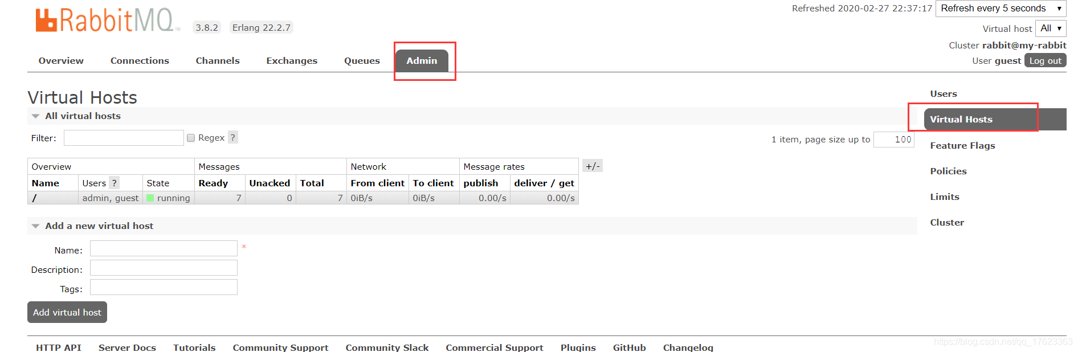Open the Plugins footer link

click(578, 347)
